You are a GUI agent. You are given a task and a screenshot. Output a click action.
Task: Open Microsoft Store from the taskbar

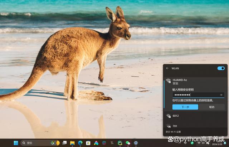[88, 143]
